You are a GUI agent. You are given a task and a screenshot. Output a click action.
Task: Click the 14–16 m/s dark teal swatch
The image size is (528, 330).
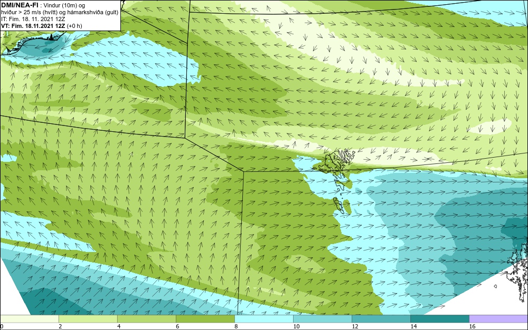[x=439, y=318]
